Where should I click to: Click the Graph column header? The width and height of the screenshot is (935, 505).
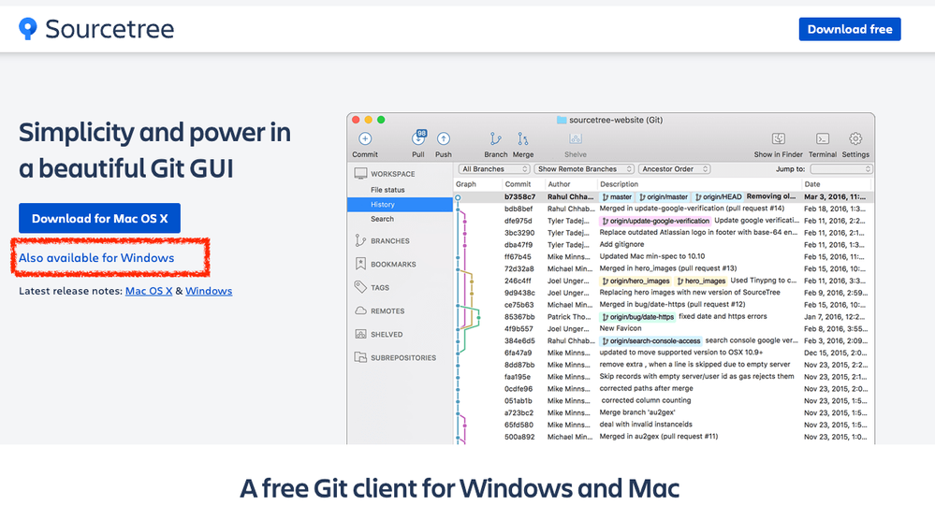click(466, 184)
